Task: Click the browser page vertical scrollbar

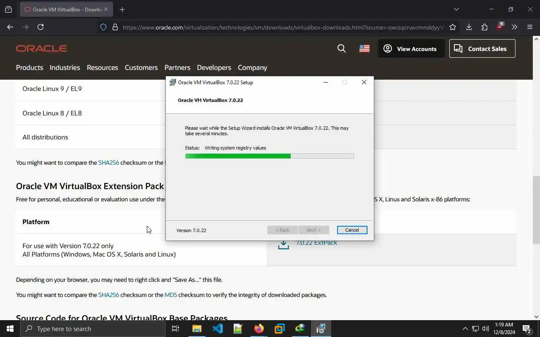Action: pos(536,210)
